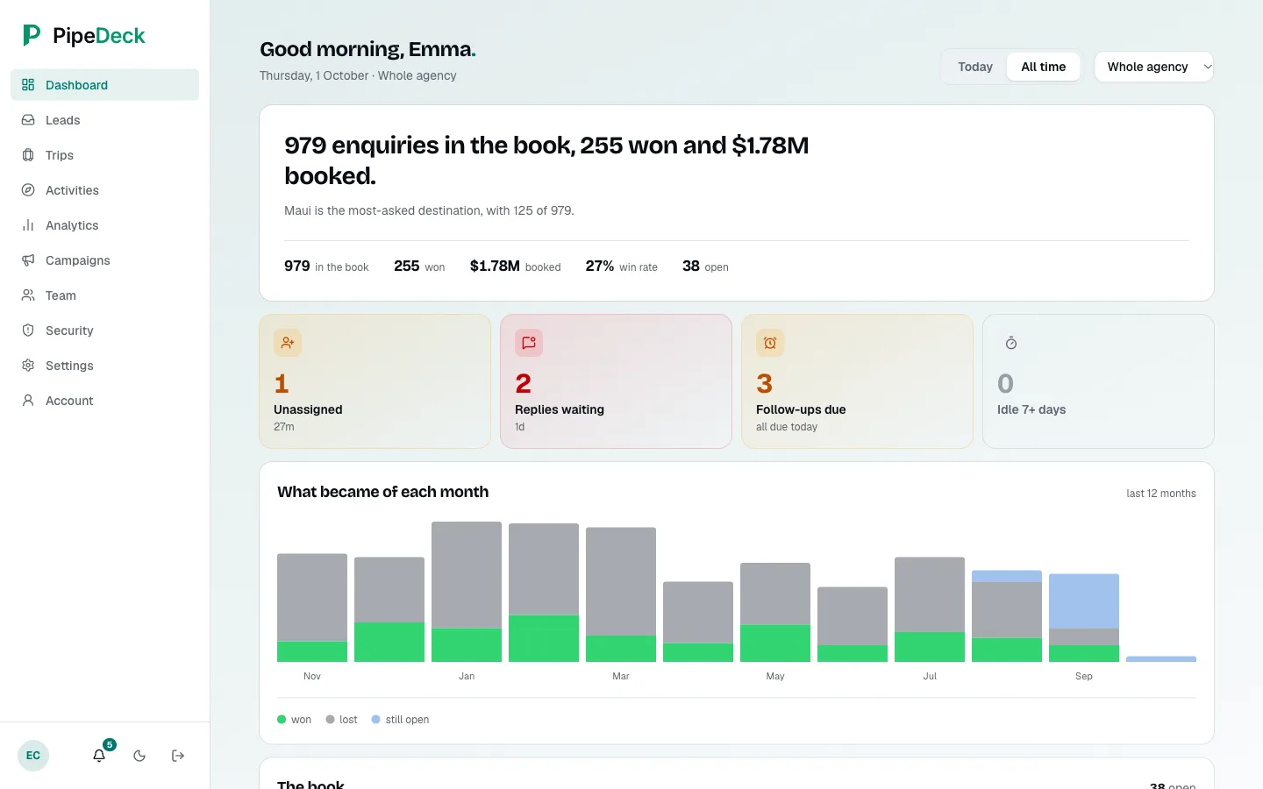Viewport: 1263px width, 789px height.
Task: Open the Idle 7+ days card
Action: [1098, 381]
